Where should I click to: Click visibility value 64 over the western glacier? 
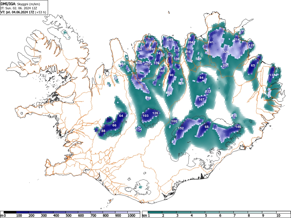121,116
